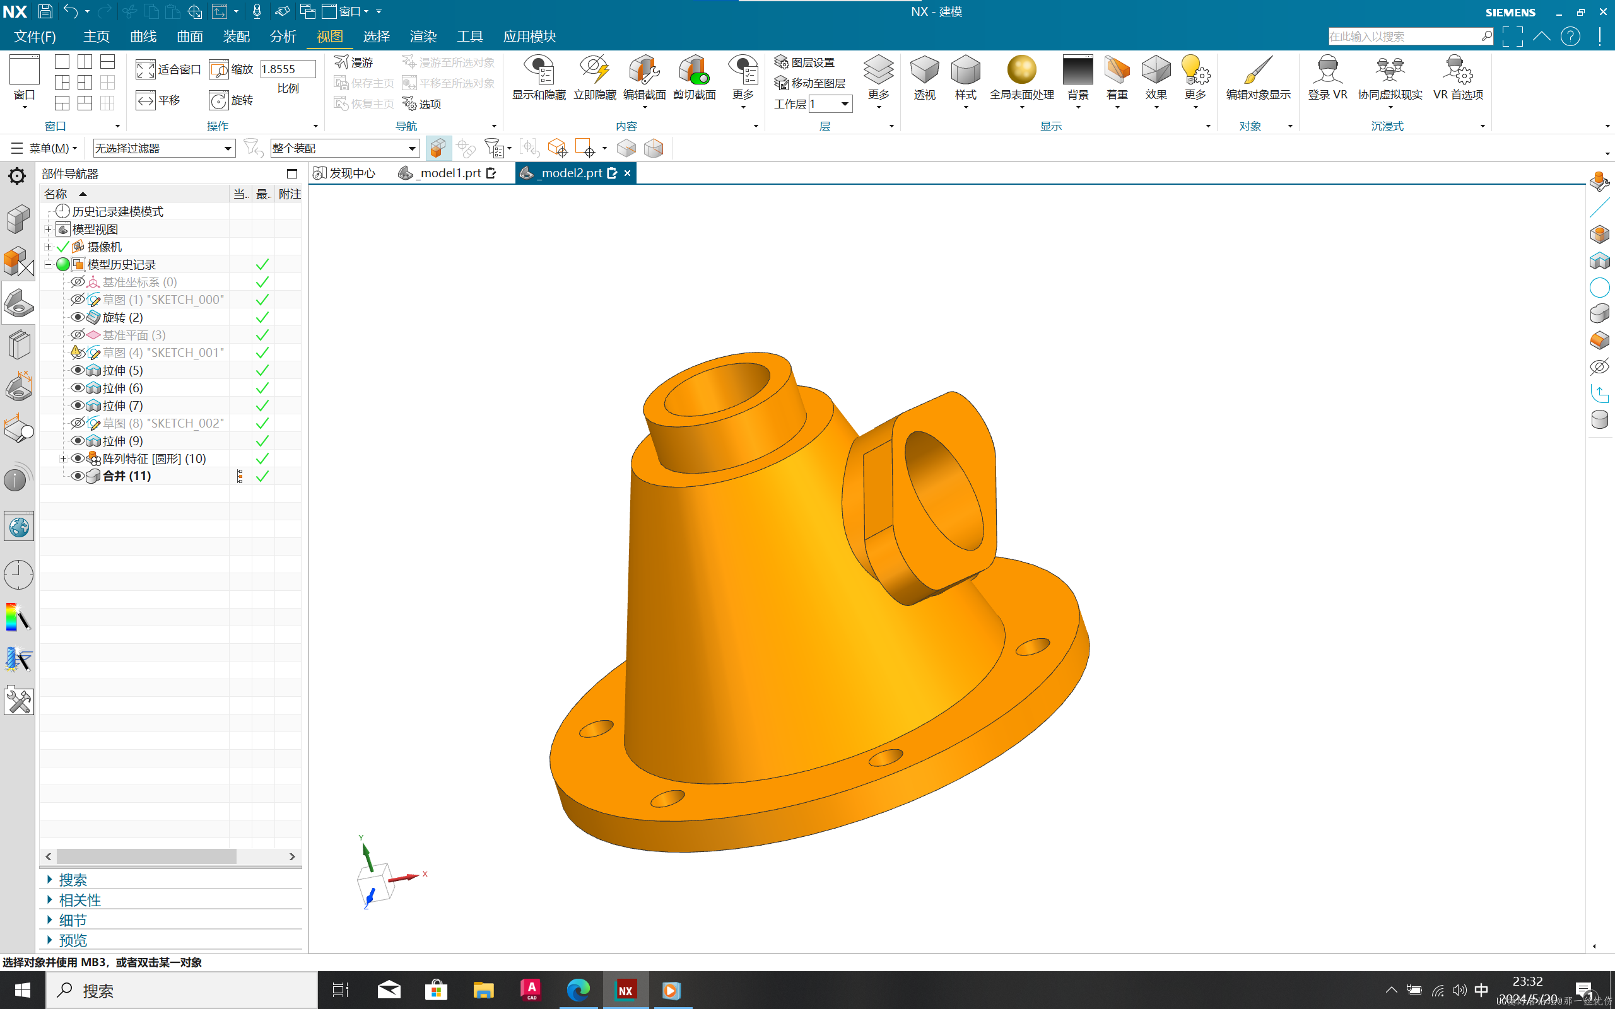Click the navigator settings gear icon
The height and width of the screenshot is (1009, 1615).
tap(16, 176)
